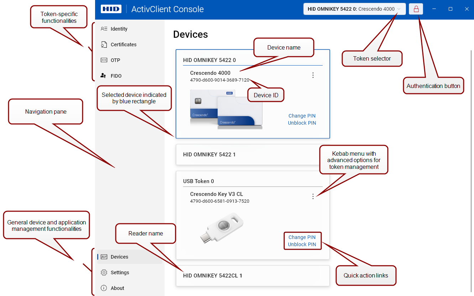Click Unblock PIN for Crescendo 4000

pyautogui.click(x=302, y=123)
